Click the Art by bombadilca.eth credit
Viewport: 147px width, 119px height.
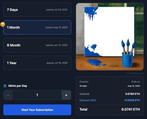click(x=135, y=73)
